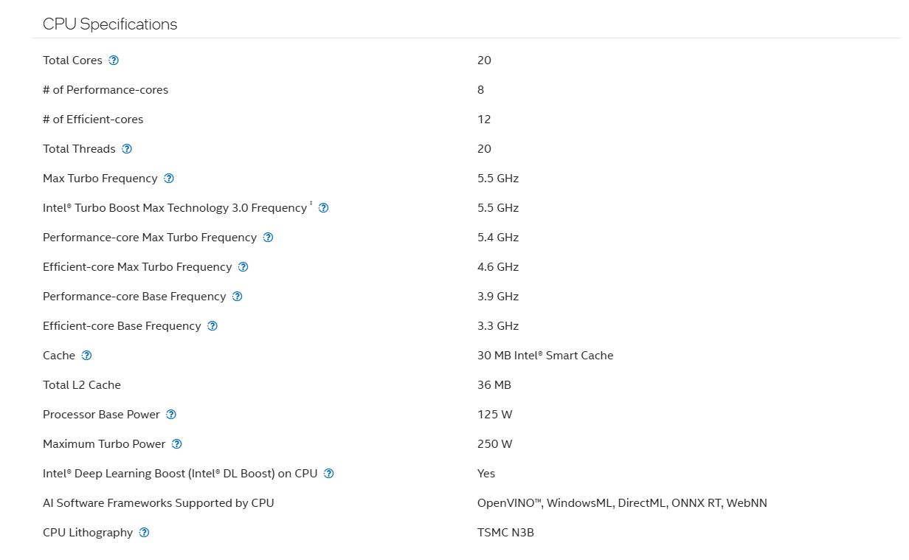The height and width of the screenshot is (560, 909).
Task: Click the CPU Specifications section heading
Action: coord(110,24)
